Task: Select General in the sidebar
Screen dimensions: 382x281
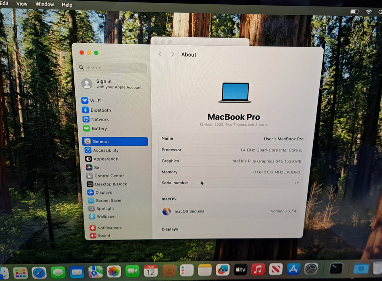Action: 115,141
